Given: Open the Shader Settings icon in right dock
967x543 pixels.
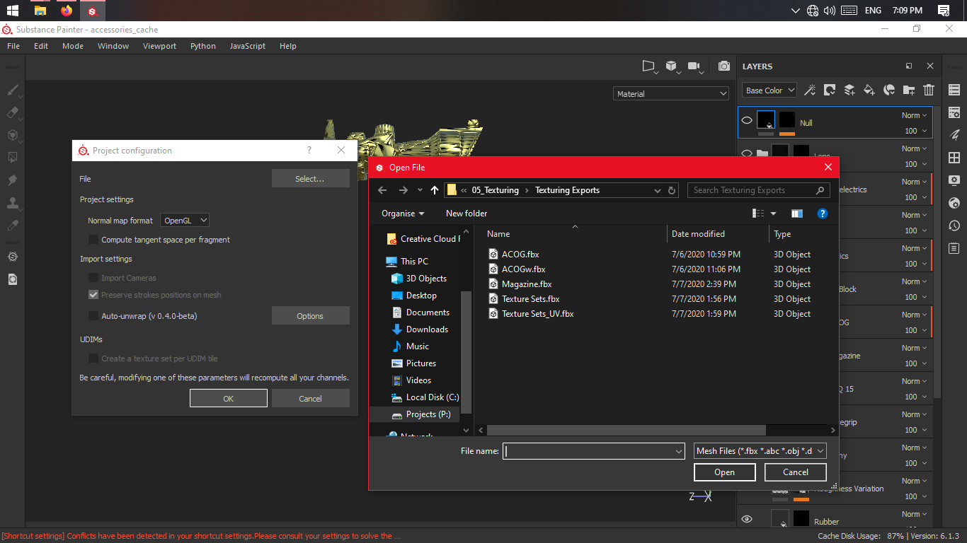Looking at the screenshot, I should tap(954, 203).
